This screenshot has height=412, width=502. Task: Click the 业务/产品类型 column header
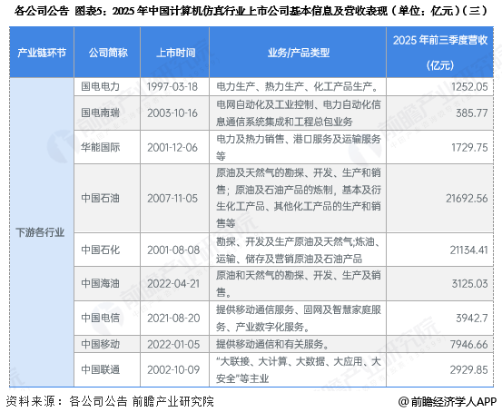click(x=299, y=53)
